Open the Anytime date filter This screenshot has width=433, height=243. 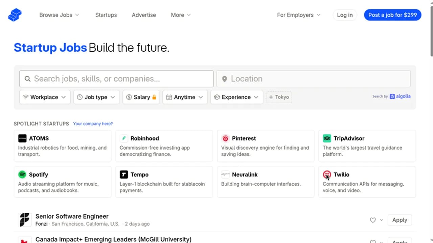tap(185, 97)
